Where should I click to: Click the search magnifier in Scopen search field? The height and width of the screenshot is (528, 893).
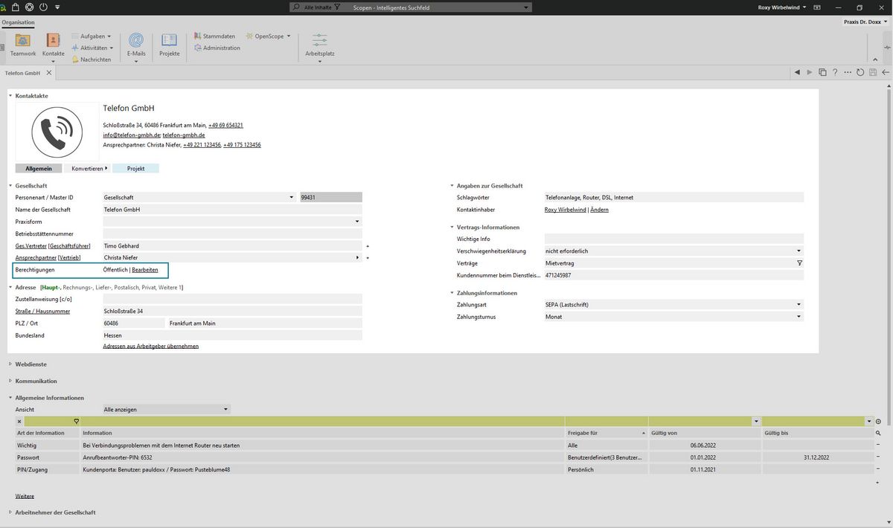click(298, 7)
